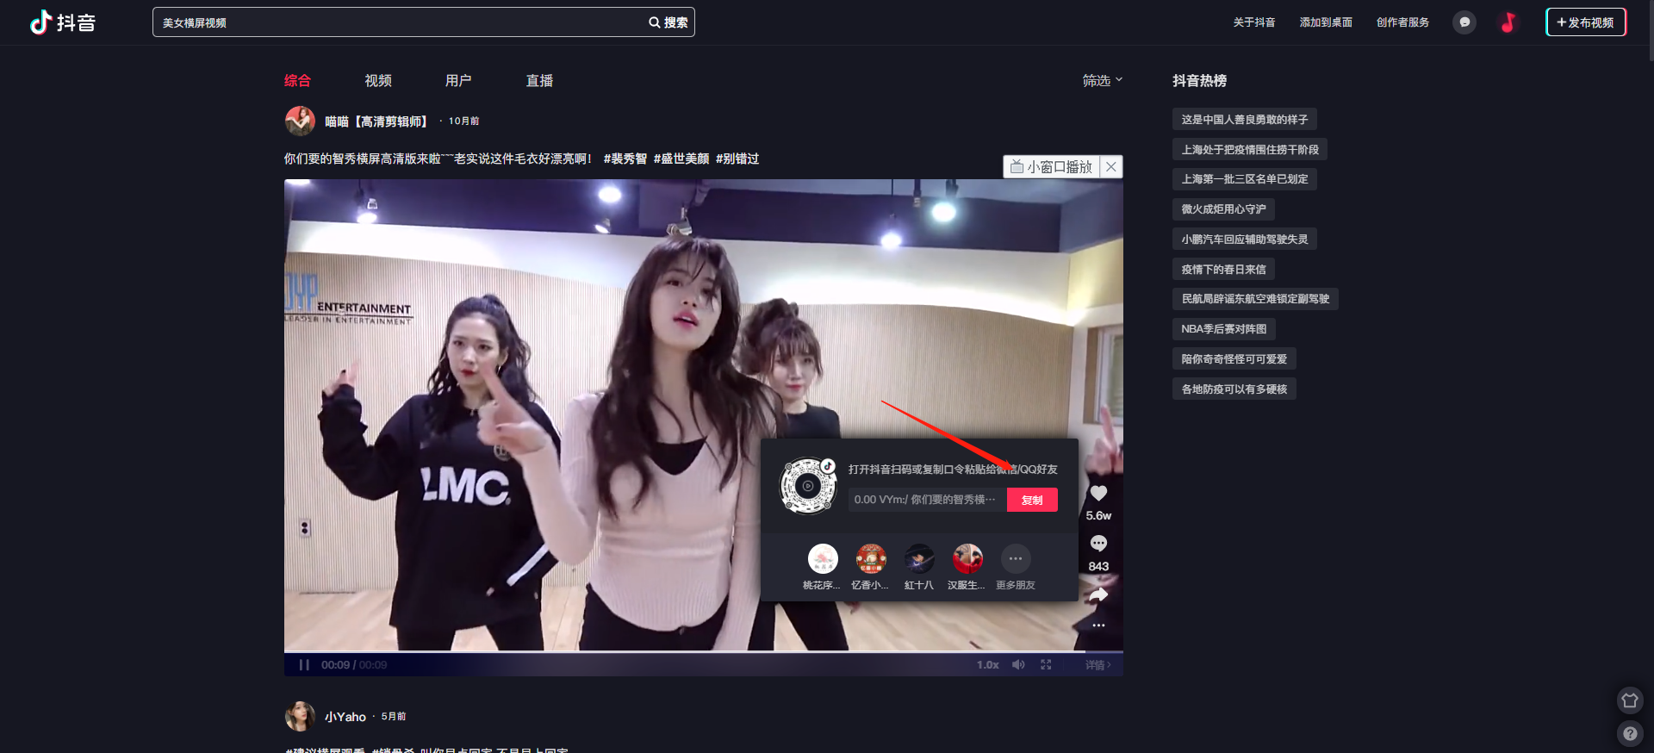Share to friend 忆香小 avatar
The height and width of the screenshot is (753, 1654).
tap(871, 558)
